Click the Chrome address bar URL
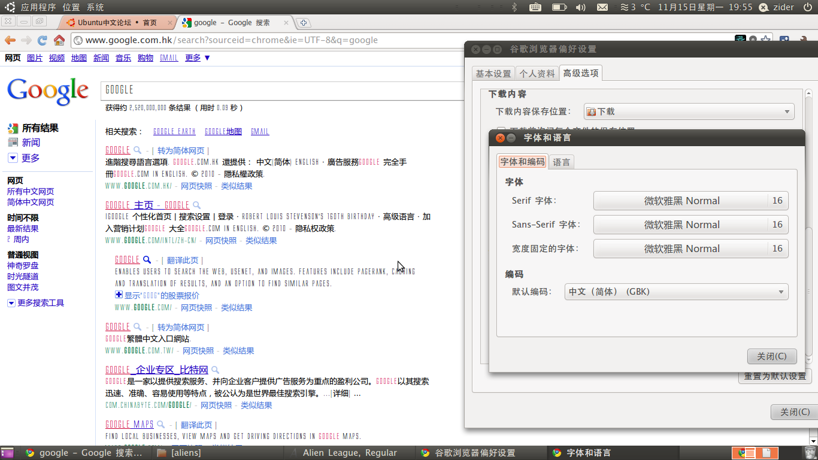 point(232,40)
